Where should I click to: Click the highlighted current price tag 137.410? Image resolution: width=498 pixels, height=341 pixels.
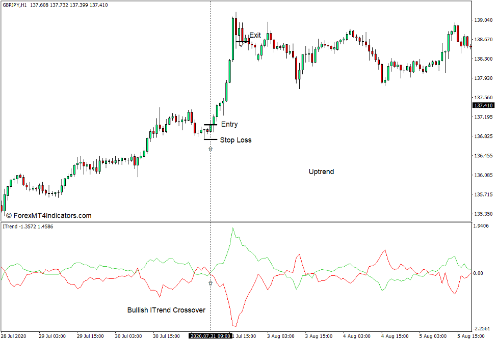pos(483,105)
